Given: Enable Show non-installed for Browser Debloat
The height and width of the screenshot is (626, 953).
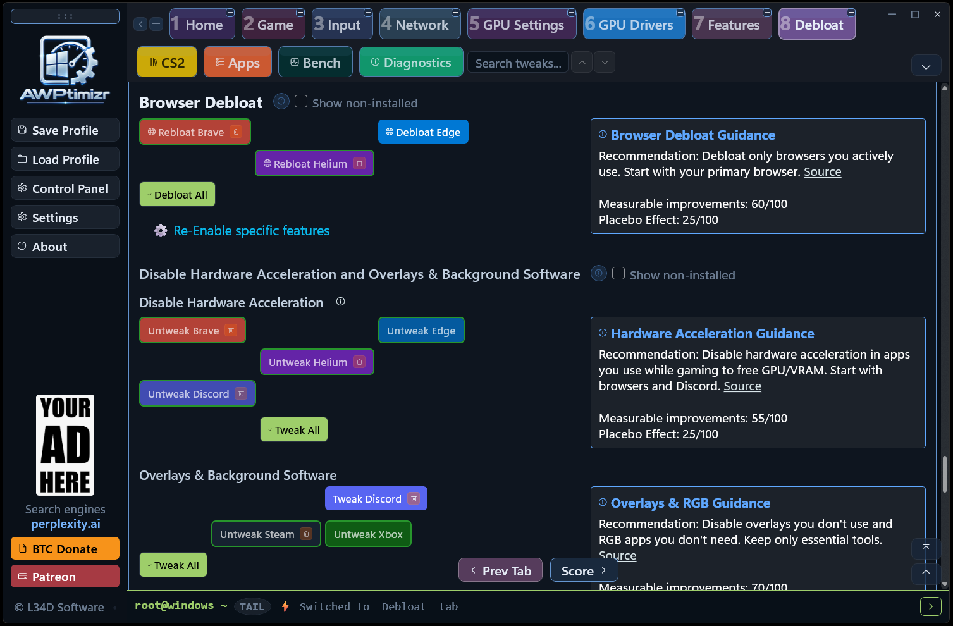Looking at the screenshot, I should [x=301, y=101].
